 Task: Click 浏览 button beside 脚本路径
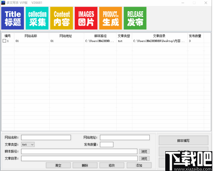click(144, 151)
